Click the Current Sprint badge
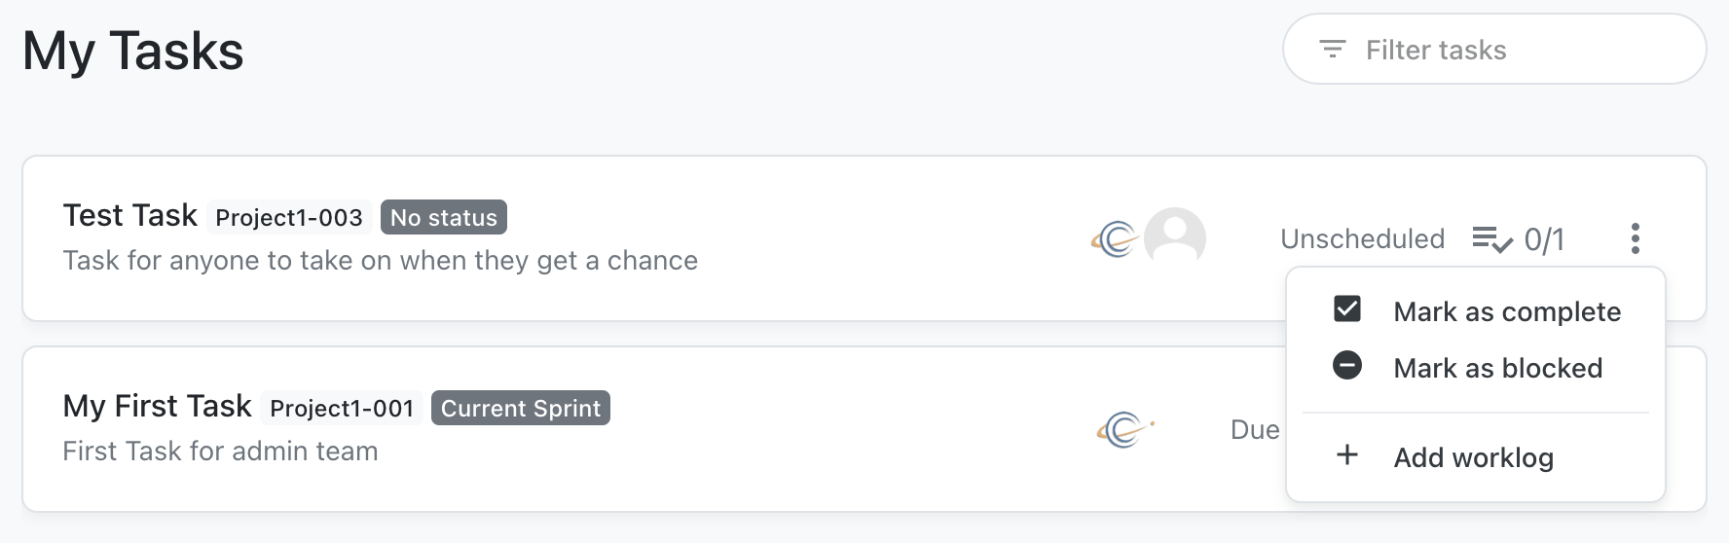1729x543 pixels. tap(521, 408)
